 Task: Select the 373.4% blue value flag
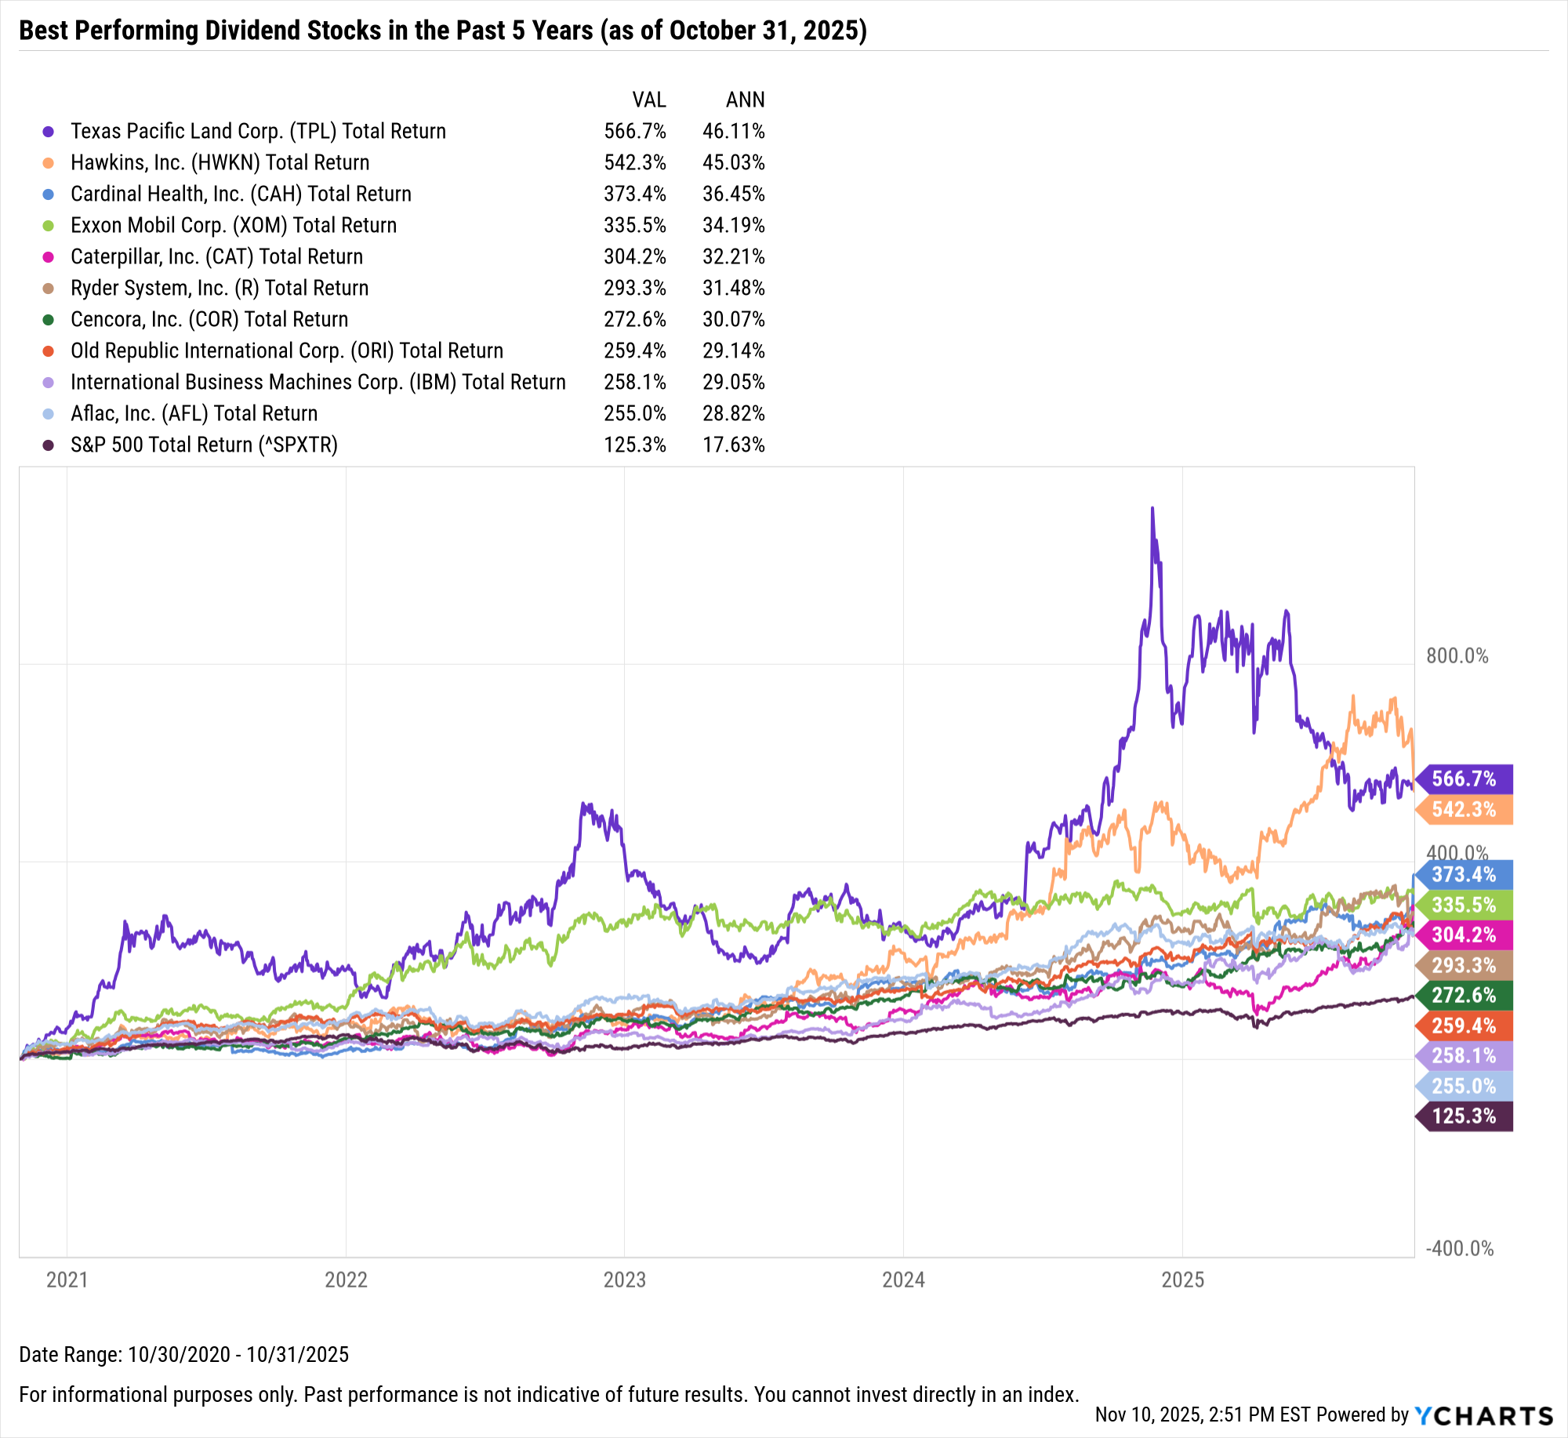tap(1464, 874)
